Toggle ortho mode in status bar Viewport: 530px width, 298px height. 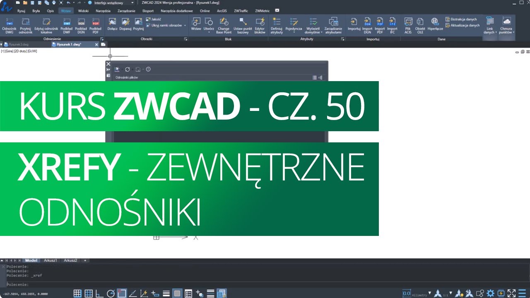[x=99, y=293]
